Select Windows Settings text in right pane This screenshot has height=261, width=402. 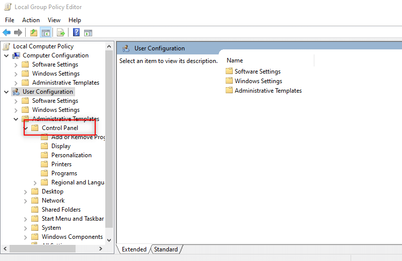pyautogui.click(x=258, y=81)
